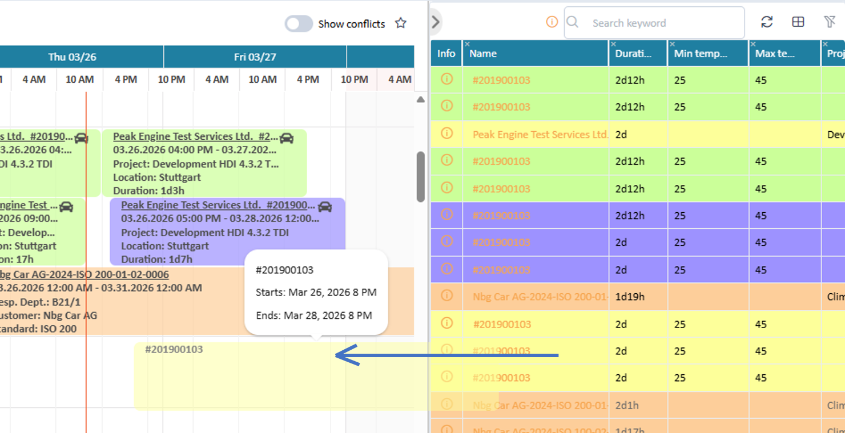Click the timeline scroll up arrow
The width and height of the screenshot is (845, 433).
coord(421,100)
